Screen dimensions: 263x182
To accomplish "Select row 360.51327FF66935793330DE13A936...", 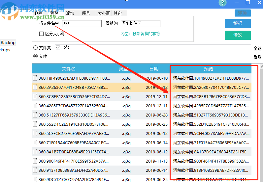I will point(142,115).
